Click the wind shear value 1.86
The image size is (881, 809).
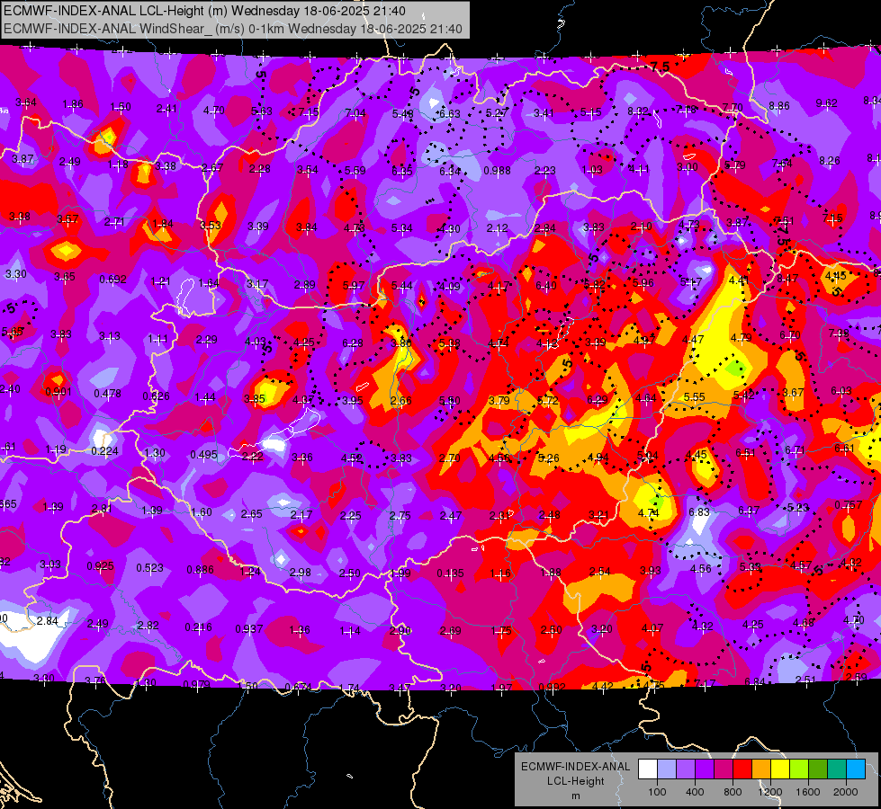coord(73,104)
